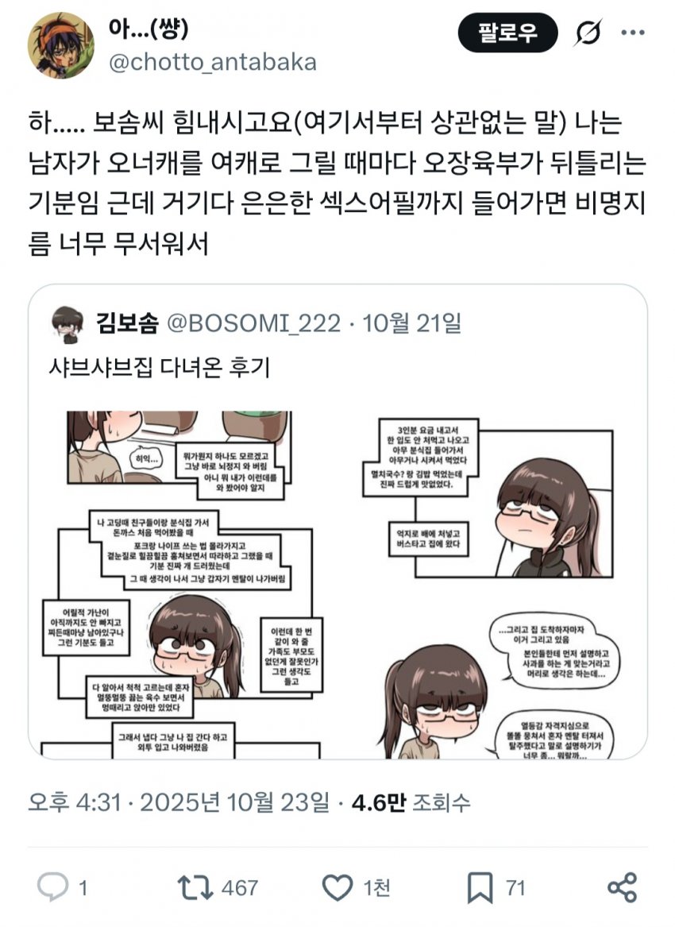Follow the account with 팔로우 button

point(507,33)
